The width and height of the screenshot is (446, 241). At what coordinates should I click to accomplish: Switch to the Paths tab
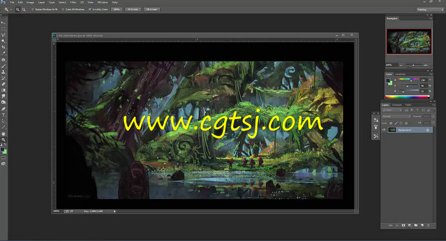pos(409,105)
